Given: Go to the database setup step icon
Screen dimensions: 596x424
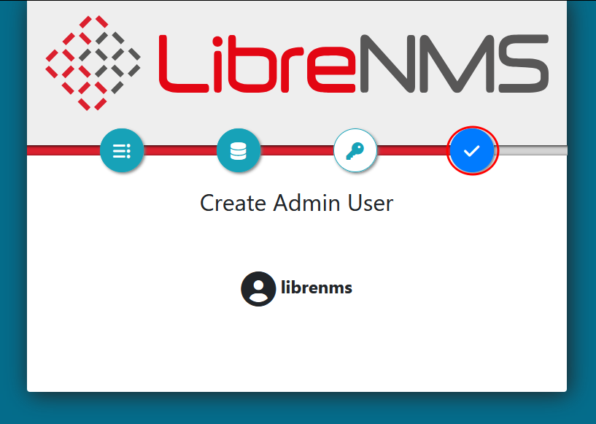Looking at the screenshot, I should (239, 150).
